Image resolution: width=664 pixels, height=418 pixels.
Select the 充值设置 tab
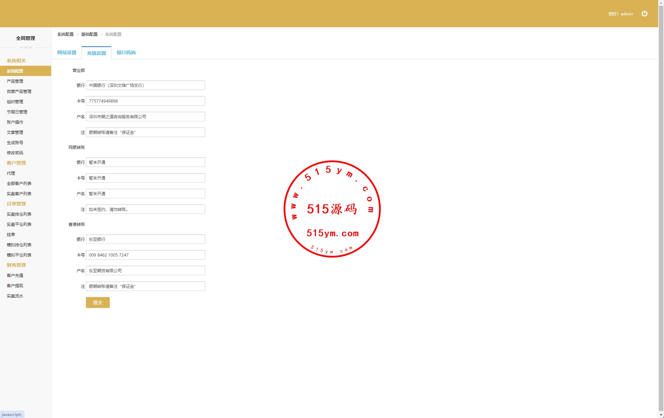96,53
